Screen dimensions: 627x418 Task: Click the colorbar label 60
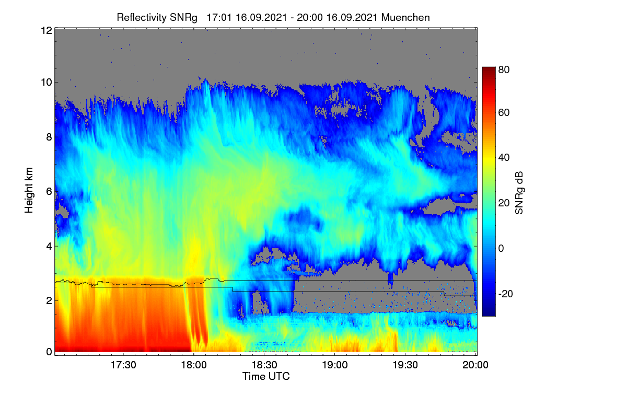point(504,113)
